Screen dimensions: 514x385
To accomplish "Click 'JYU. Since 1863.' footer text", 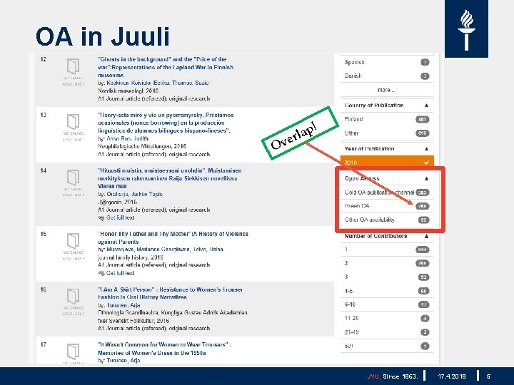I will click(393, 376).
